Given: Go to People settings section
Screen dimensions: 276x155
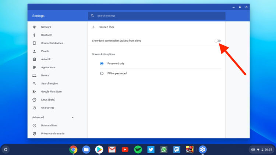Looking at the screenshot, I should click(x=45, y=51).
